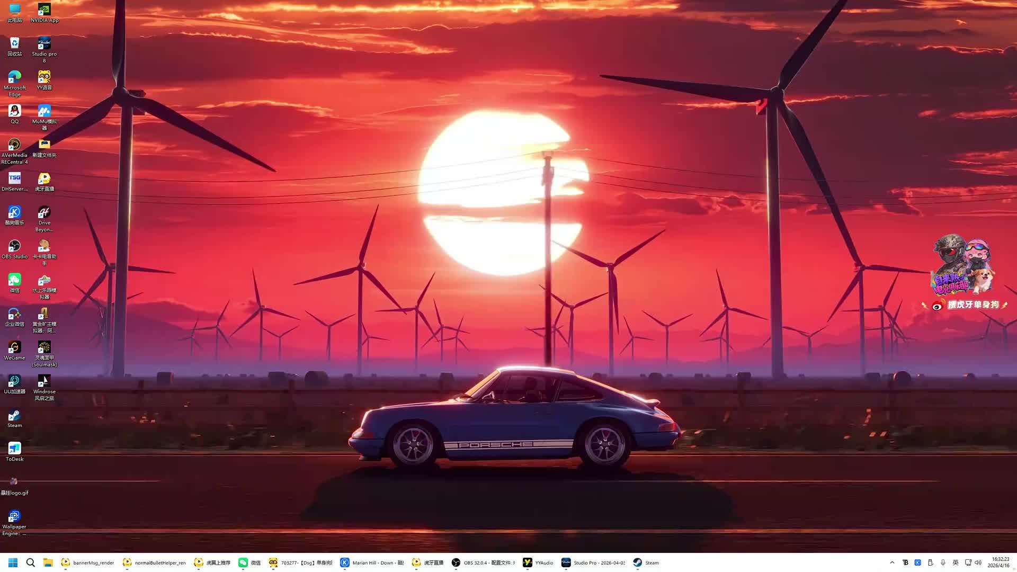Open the Windows Start menu
The image size is (1017, 572).
tap(13, 562)
